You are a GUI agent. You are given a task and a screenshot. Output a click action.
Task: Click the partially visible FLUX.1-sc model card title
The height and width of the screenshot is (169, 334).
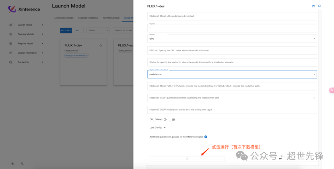[x=126, y=45]
